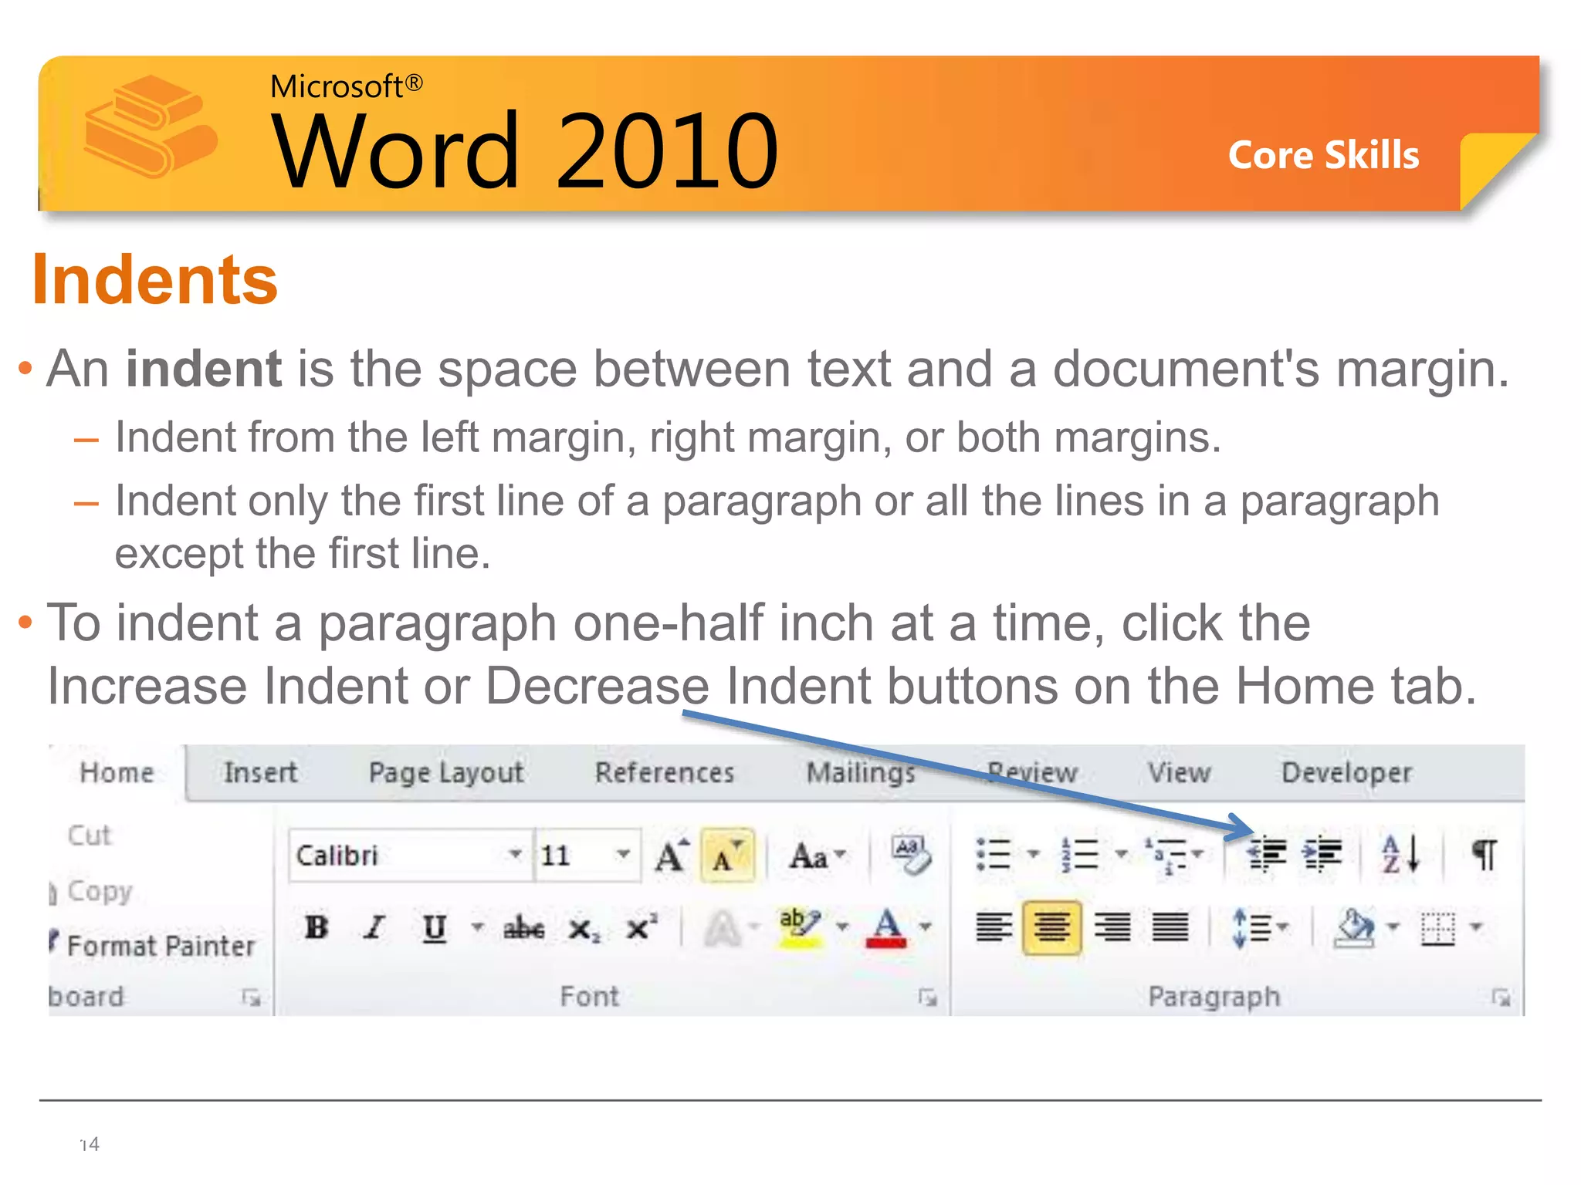Open the font size 11 dropdown
Viewport: 1581px width, 1185px height.
(623, 854)
